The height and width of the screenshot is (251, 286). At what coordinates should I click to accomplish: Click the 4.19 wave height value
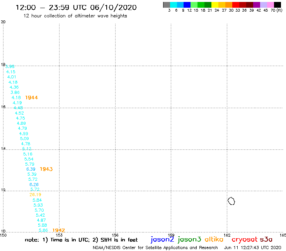point(17,103)
